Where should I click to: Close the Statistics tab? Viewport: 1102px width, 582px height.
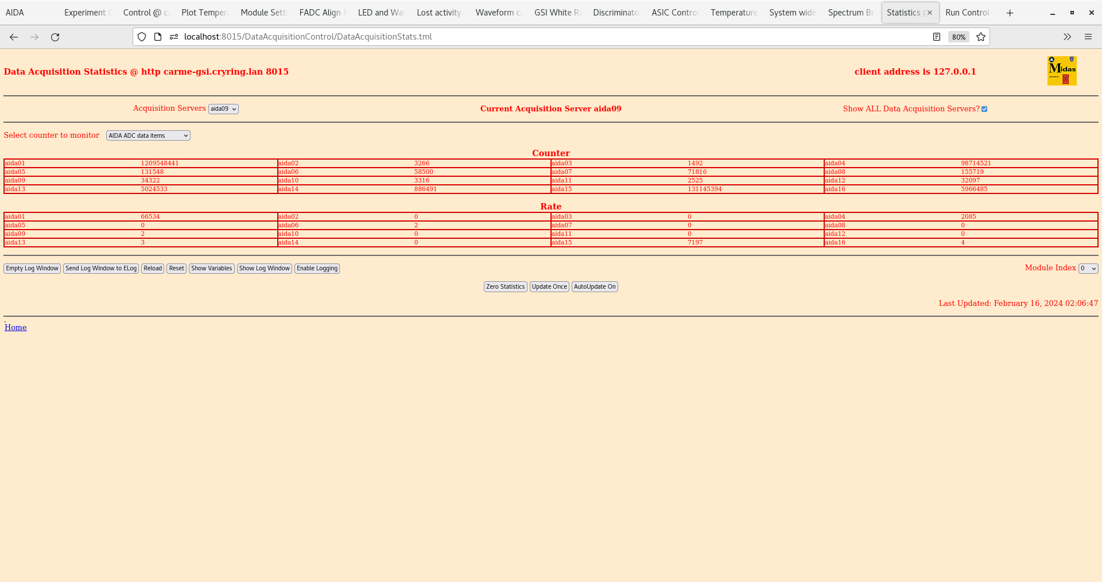click(x=930, y=13)
